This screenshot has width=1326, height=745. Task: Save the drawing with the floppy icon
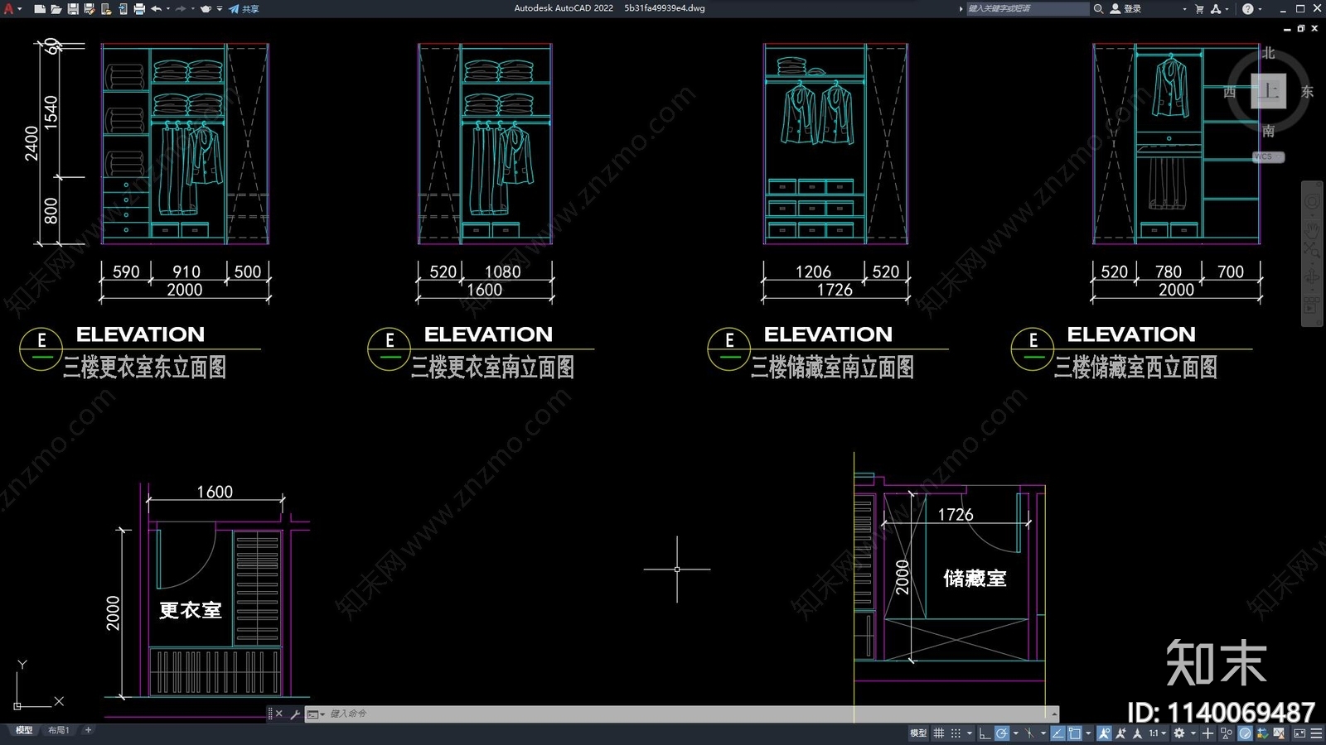73,8
